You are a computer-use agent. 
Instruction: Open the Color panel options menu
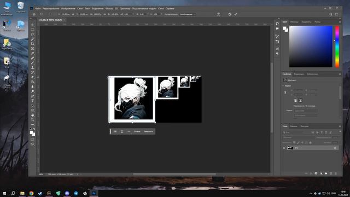[340, 22]
